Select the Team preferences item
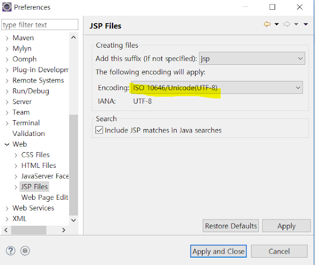The height and width of the screenshot is (265, 315). click(21, 112)
